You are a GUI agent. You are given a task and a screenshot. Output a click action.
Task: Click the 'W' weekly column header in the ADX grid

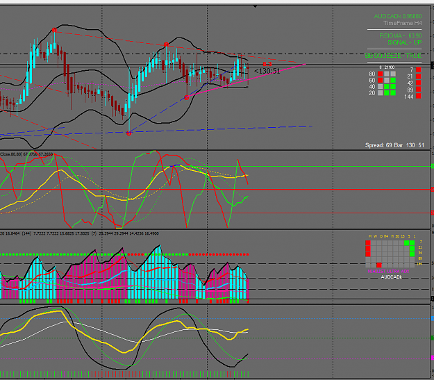[375, 236]
